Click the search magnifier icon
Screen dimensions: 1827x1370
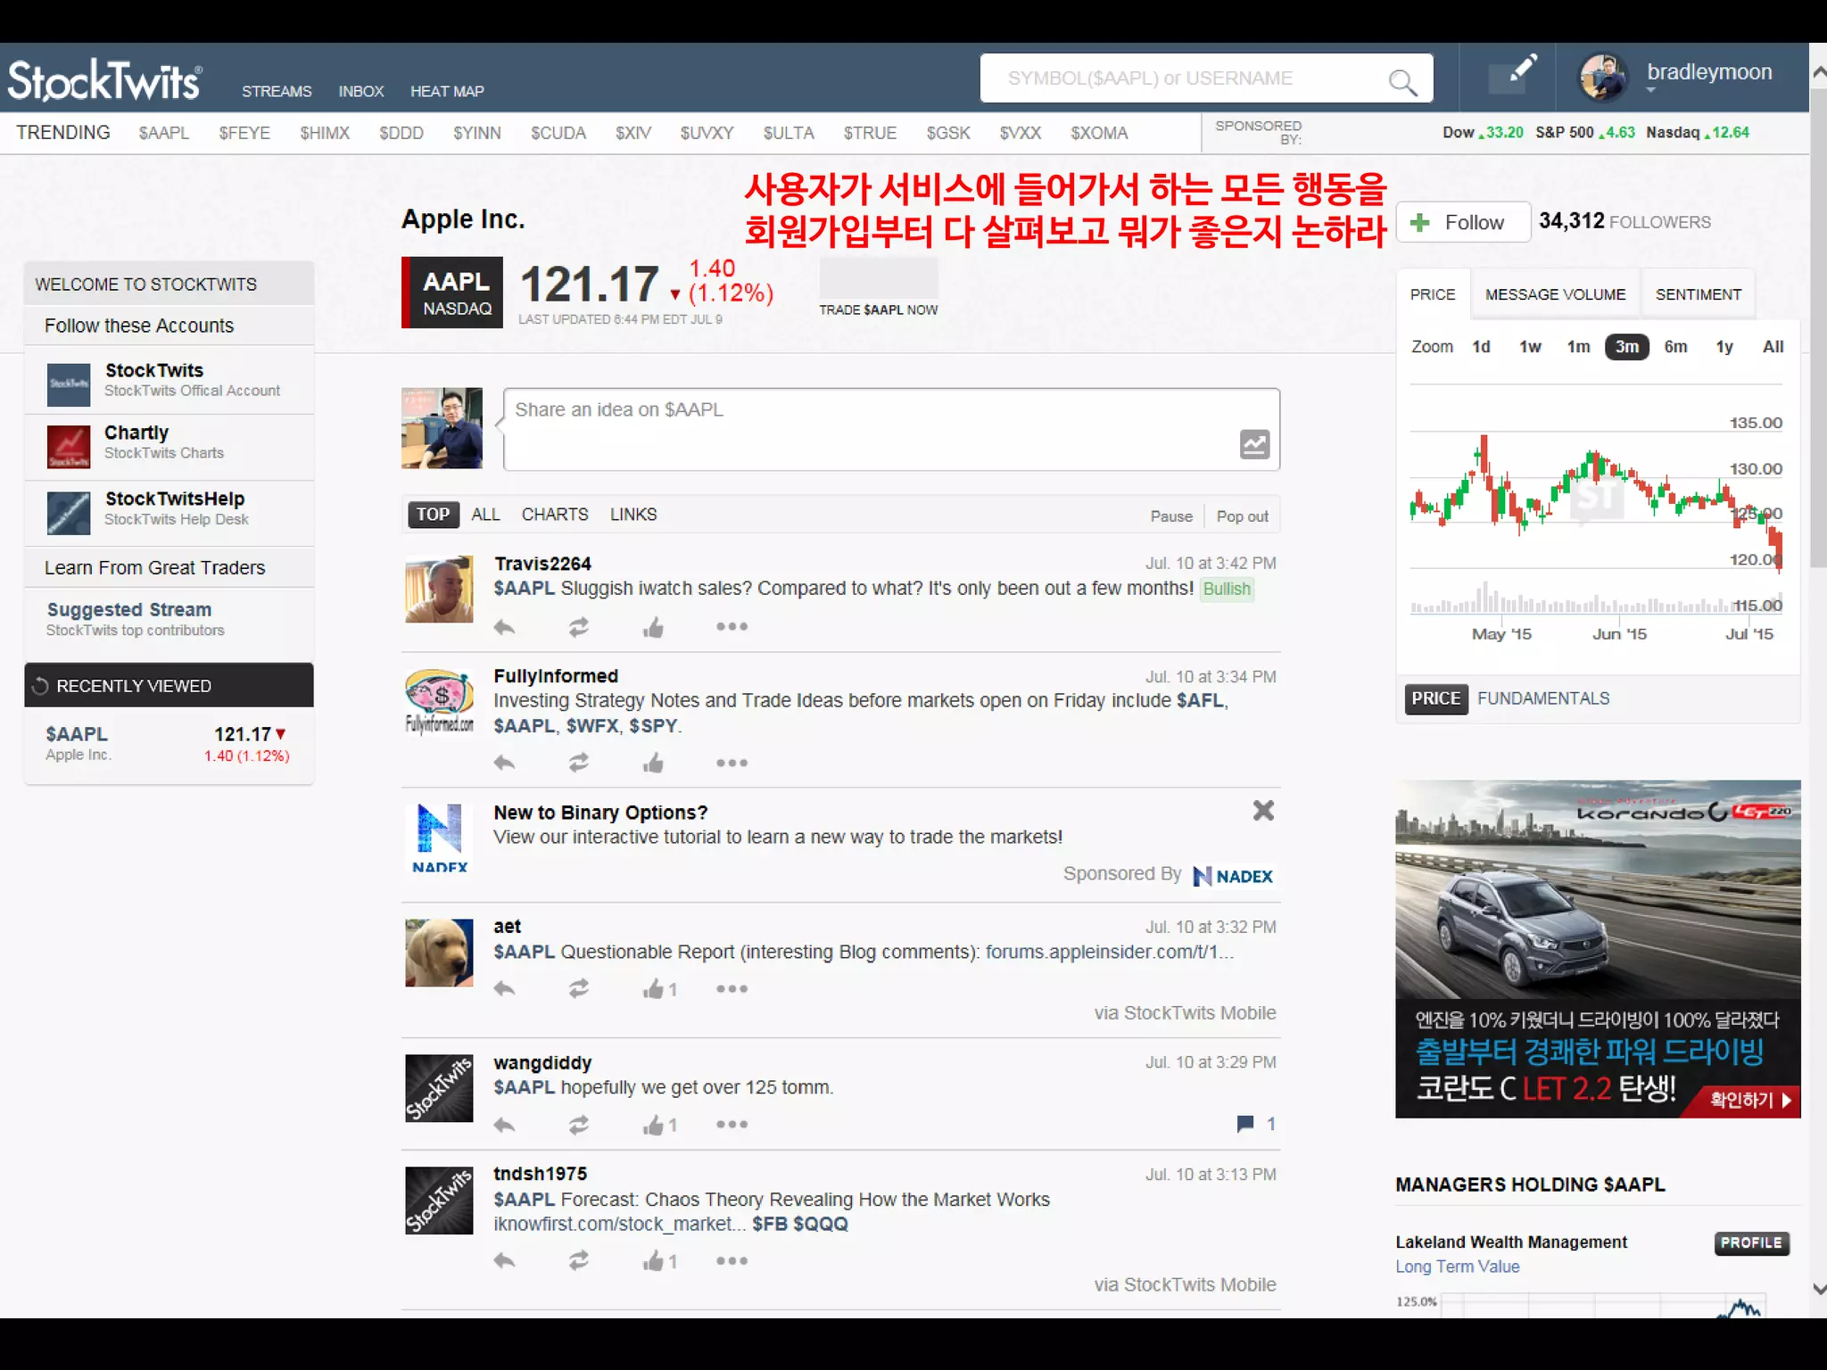coord(1402,82)
